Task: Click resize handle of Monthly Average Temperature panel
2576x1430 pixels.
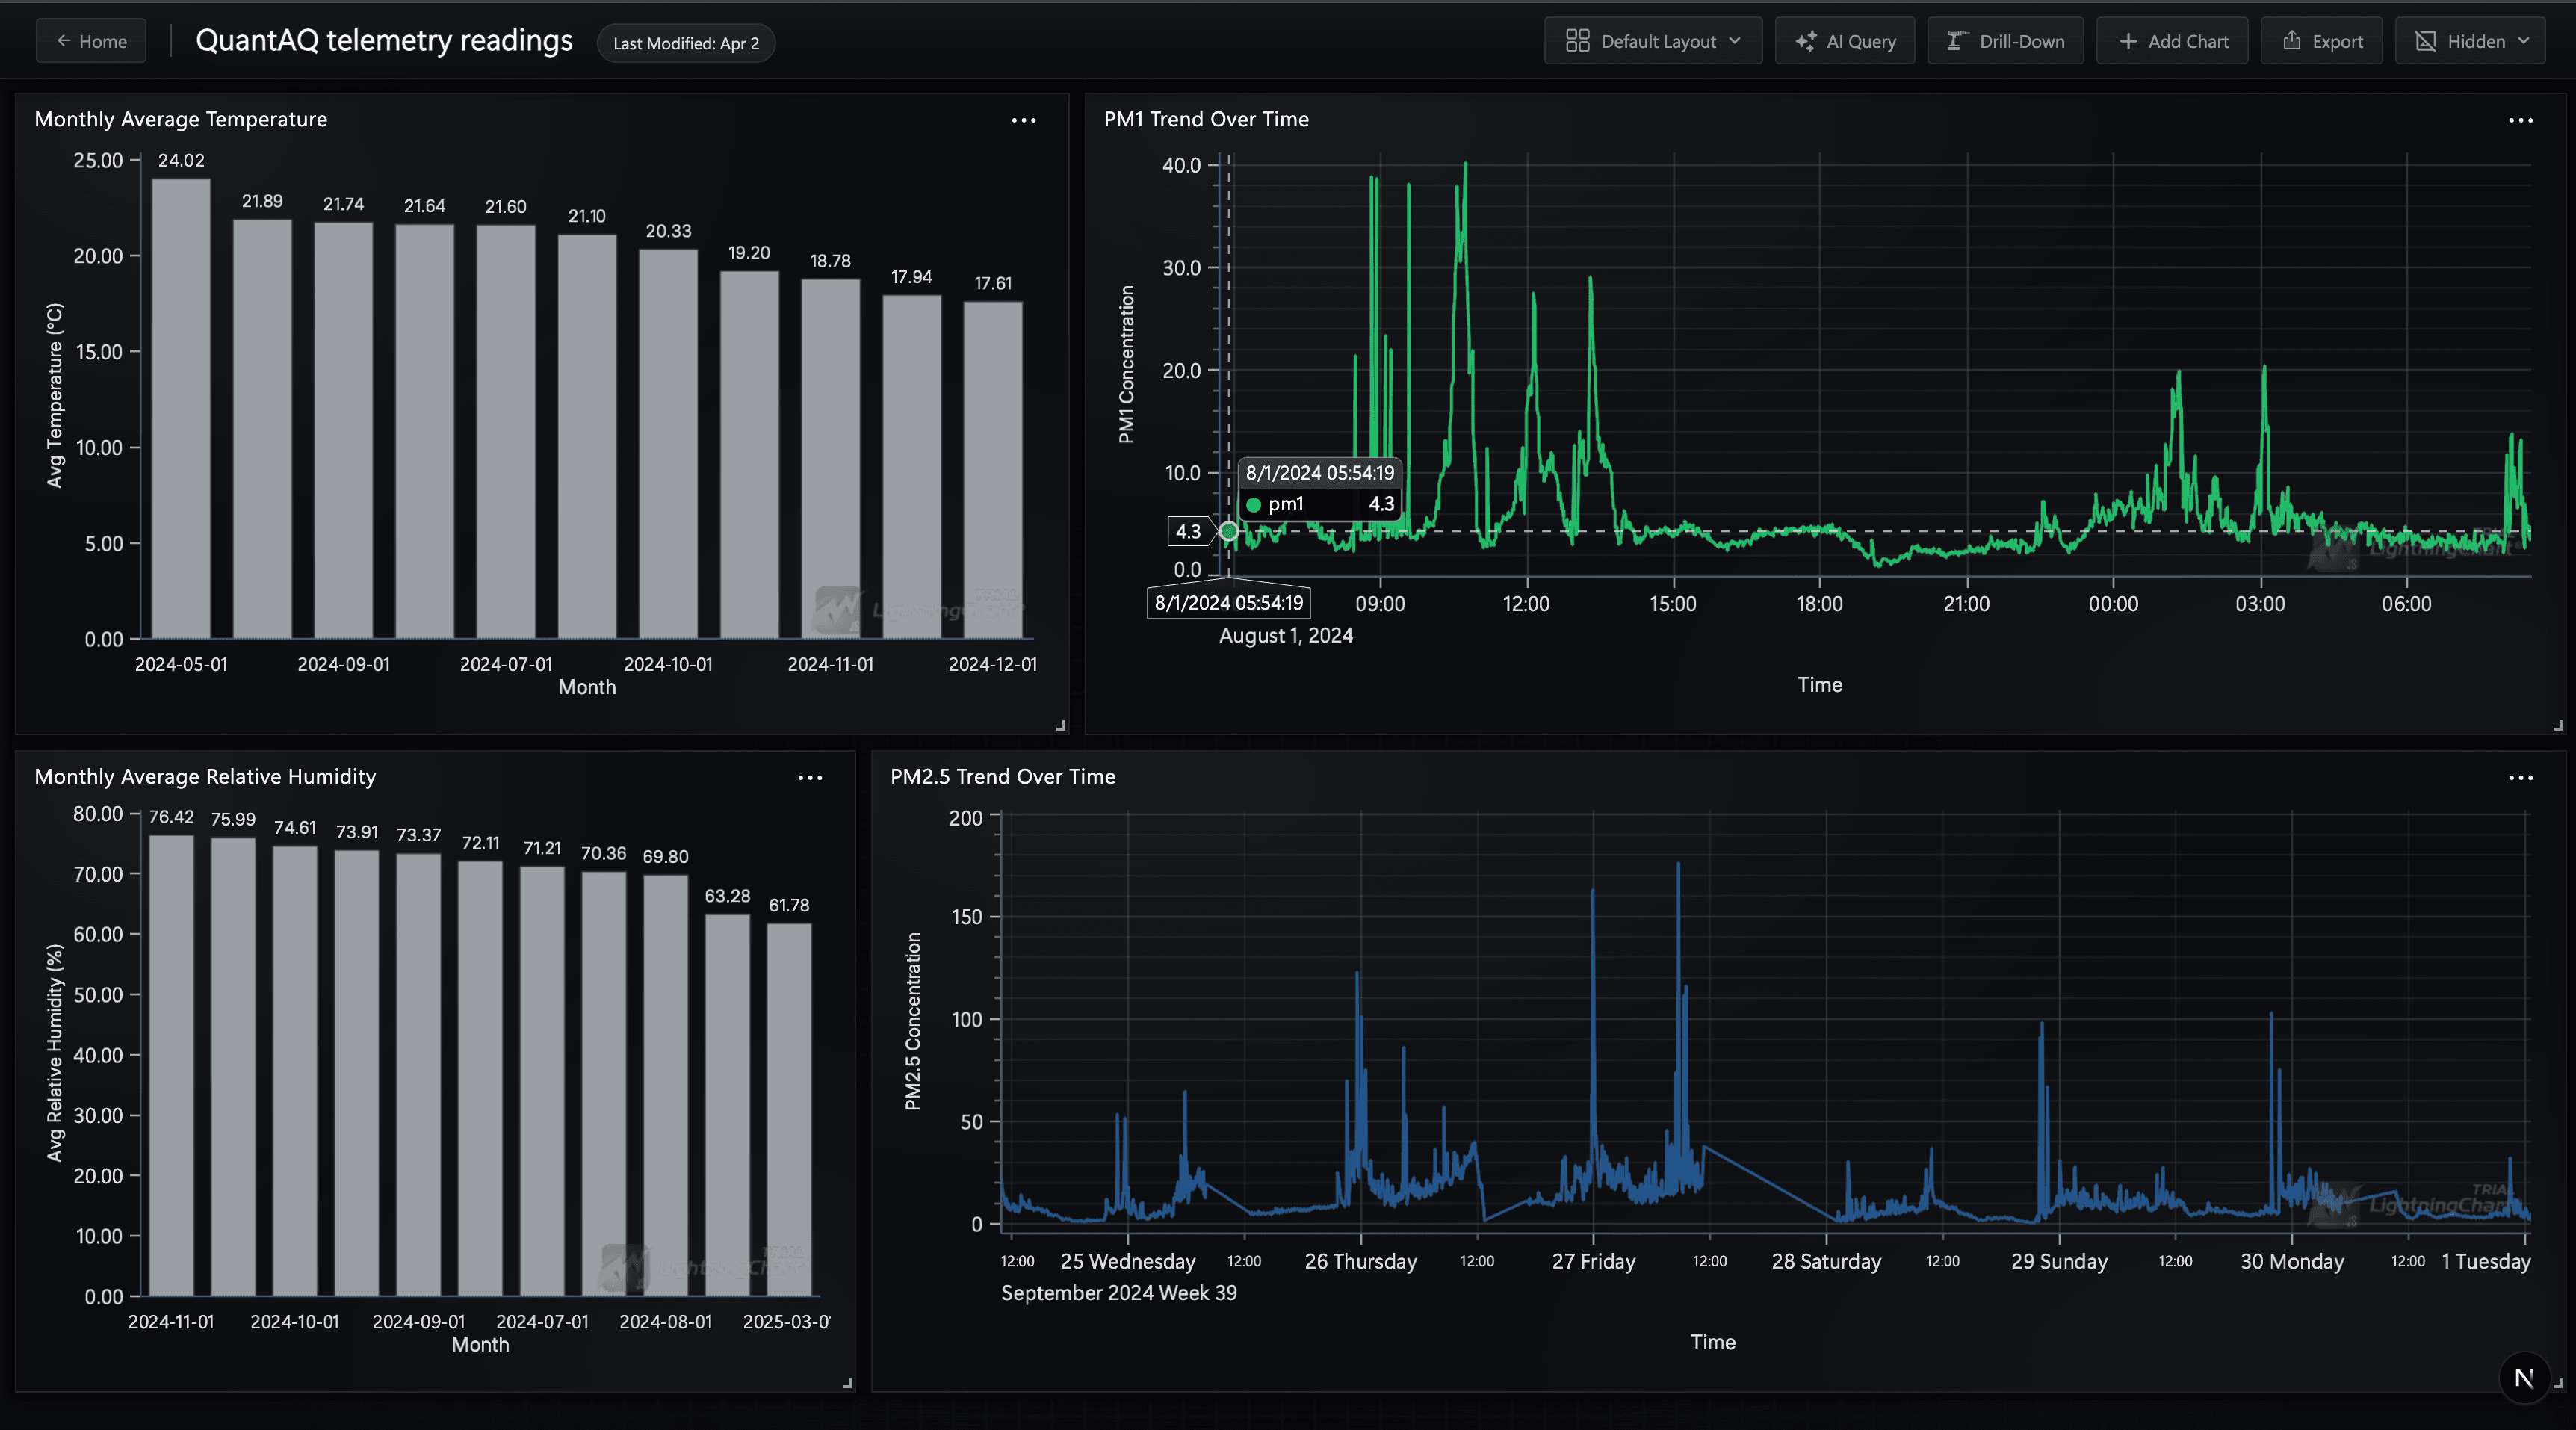Action: point(1061,726)
